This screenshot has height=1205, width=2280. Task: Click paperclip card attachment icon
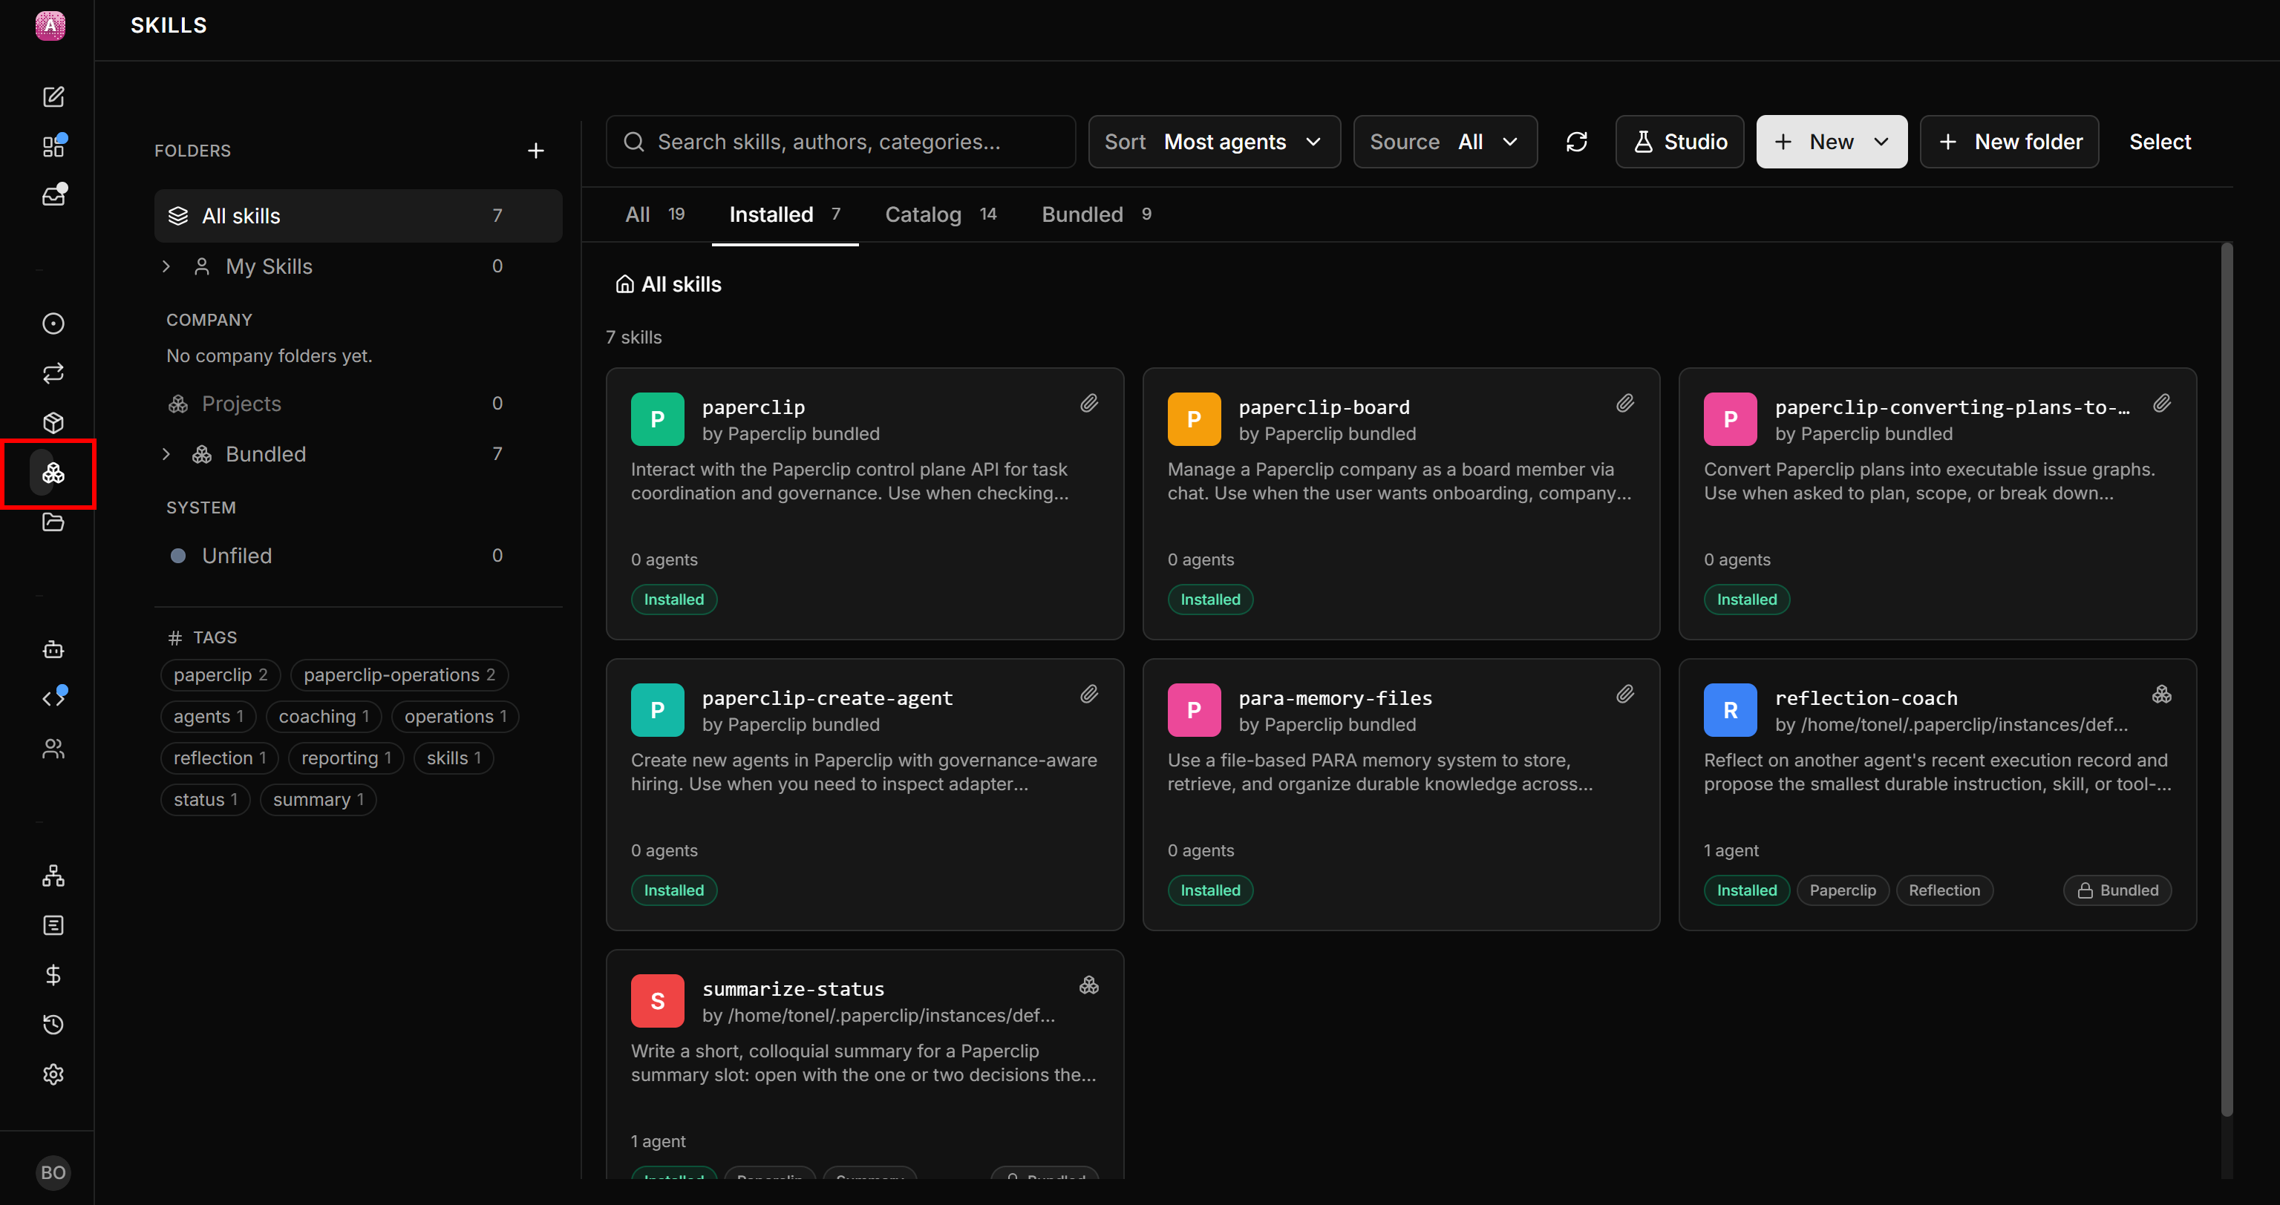pos(1088,404)
